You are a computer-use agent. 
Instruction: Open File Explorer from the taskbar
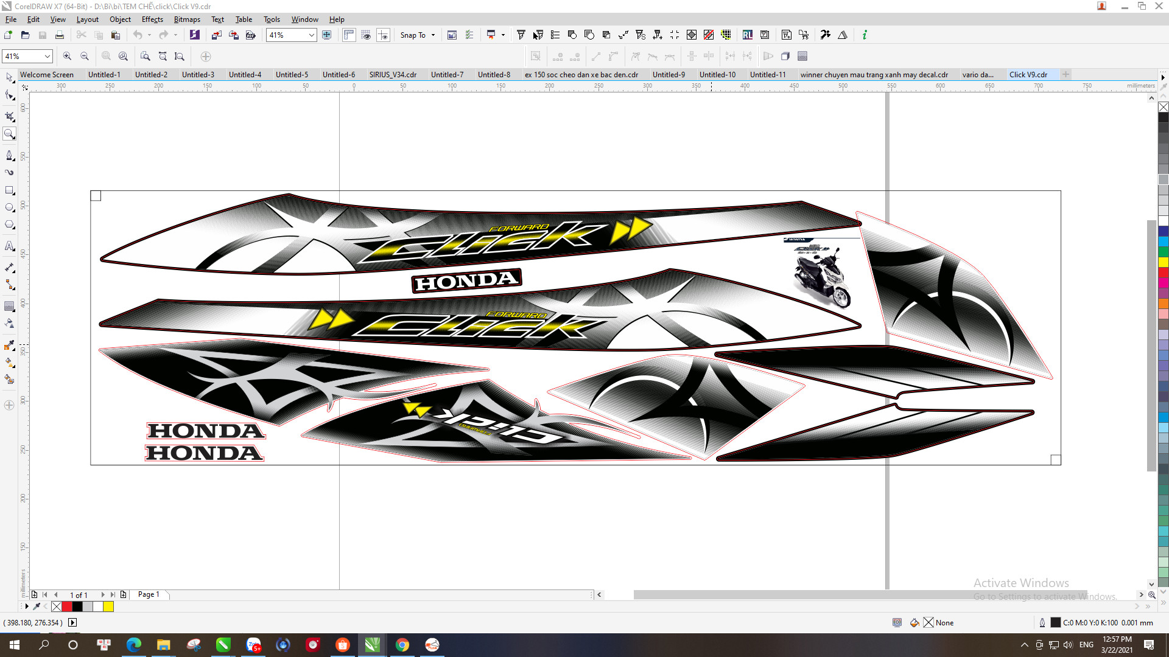164,645
